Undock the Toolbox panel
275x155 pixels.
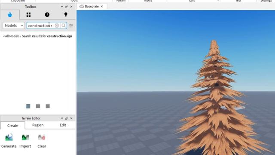(67, 7)
